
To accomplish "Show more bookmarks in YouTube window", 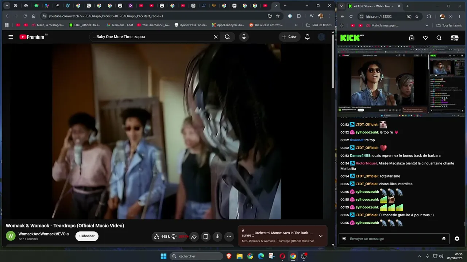I will [x=296, y=25].
